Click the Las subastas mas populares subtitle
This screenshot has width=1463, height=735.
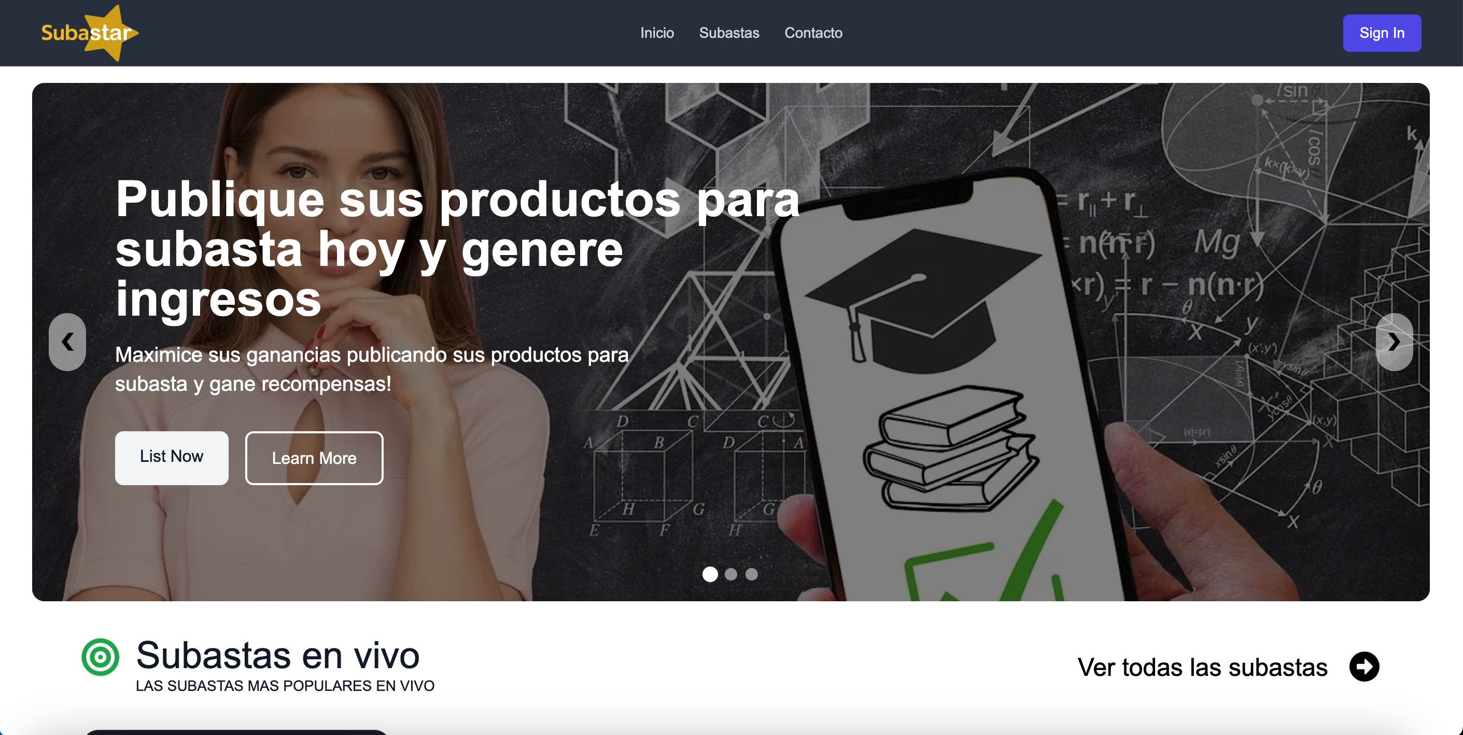(285, 686)
